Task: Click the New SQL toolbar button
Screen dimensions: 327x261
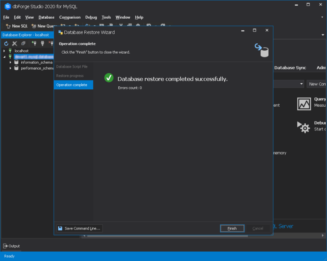Action: 17,26
